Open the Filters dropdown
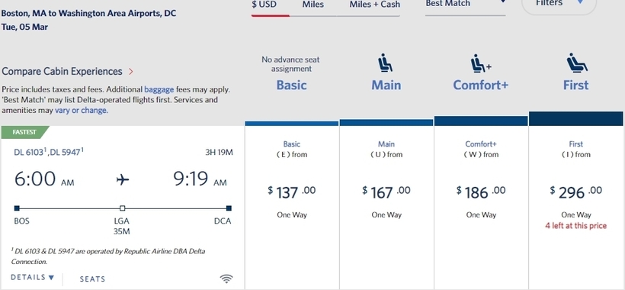625x290 pixels. point(559,5)
